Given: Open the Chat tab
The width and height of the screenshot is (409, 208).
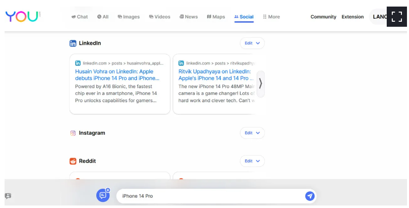Looking at the screenshot, I should point(79,17).
